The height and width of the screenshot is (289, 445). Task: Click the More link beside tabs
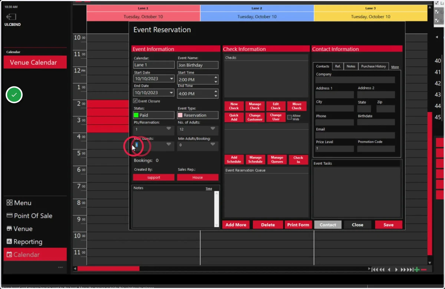[395, 67]
